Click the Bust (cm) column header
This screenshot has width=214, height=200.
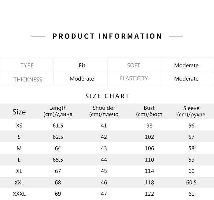[x=149, y=111]
